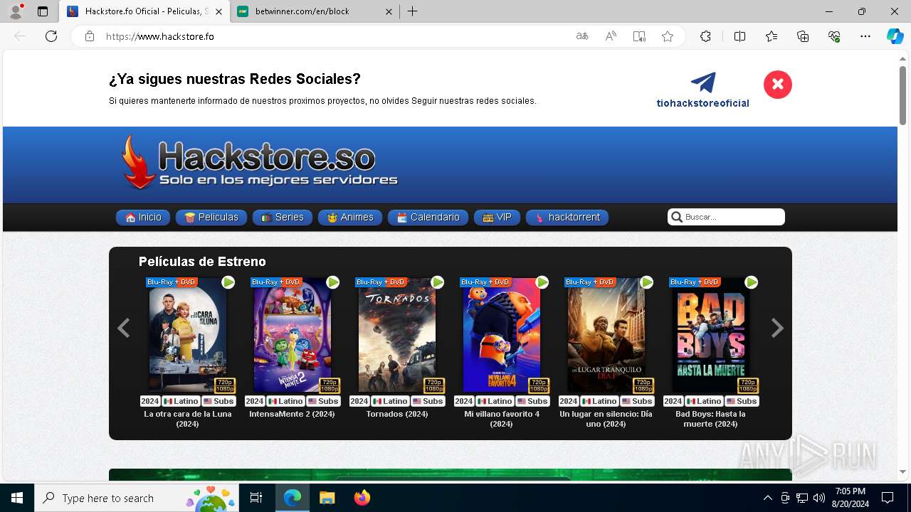Open Mi villano favorito 4 poster
This screenshot has width=911, height=512.
click(502, 335)
